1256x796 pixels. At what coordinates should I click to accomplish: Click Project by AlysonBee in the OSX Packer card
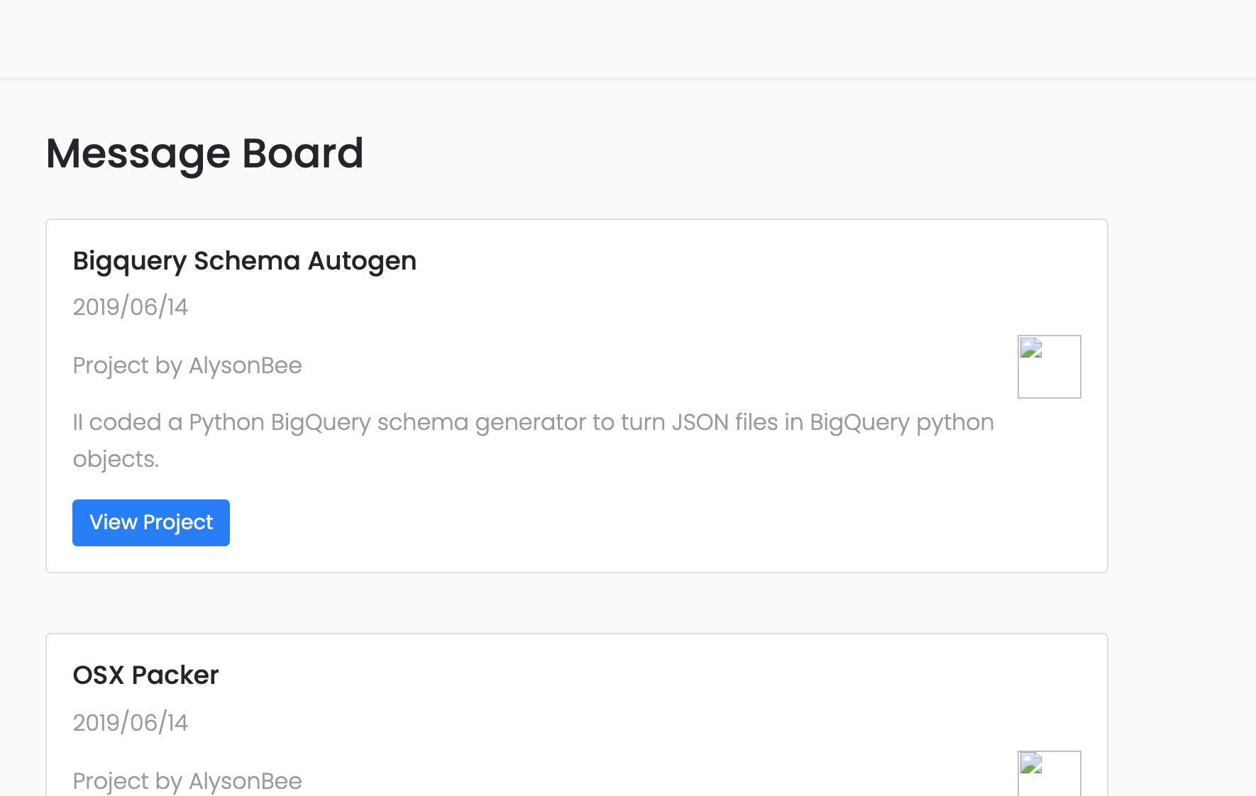coord(187,781)
